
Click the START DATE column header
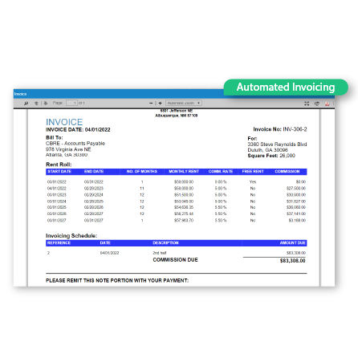(59, 172)
